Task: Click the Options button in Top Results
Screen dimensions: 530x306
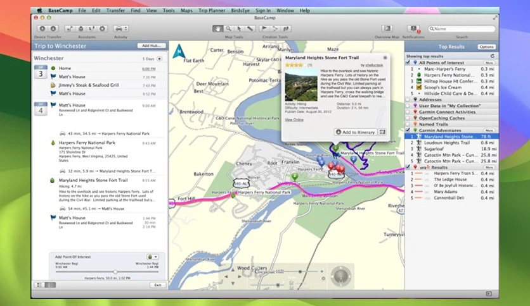Action: [486, 47]
